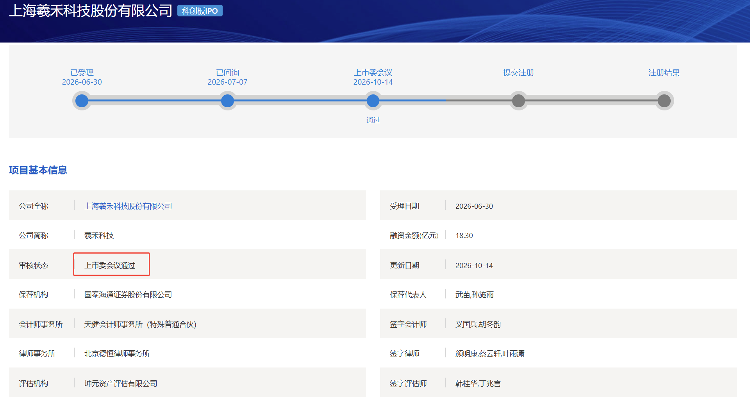Click the 更新日期 value 2026-10-14
The image size is (750, 403).
click(474, 265)
